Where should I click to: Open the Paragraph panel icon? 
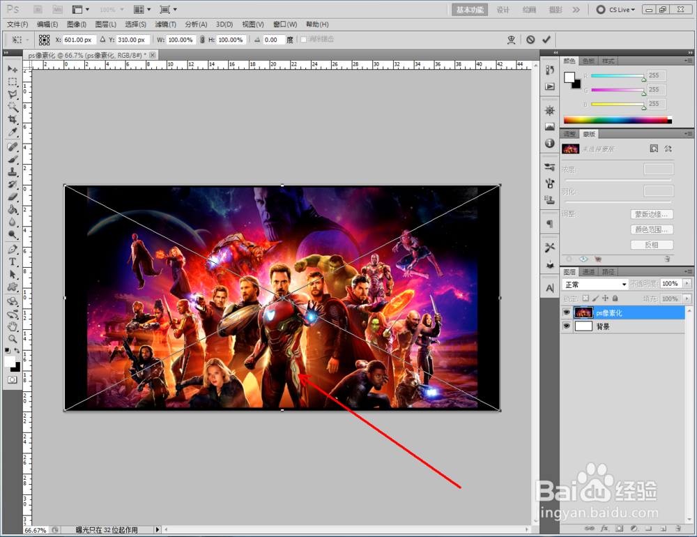pos(550,224)
